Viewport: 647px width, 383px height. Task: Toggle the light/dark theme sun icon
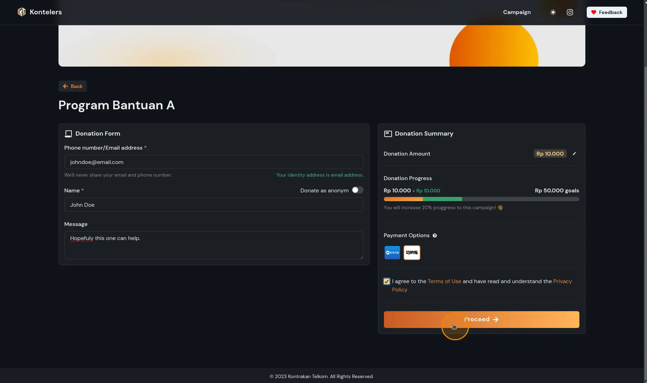click(553, 12)
